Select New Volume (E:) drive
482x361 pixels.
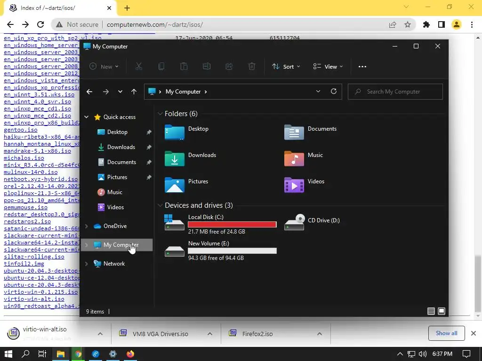220,251
